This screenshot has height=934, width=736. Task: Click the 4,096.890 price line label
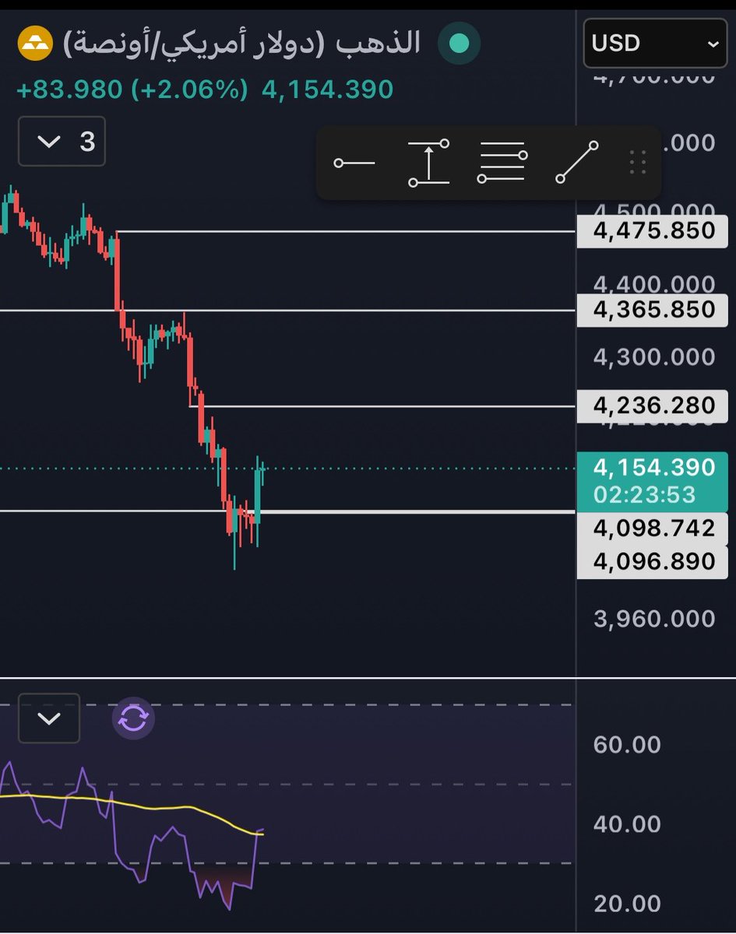654,562
